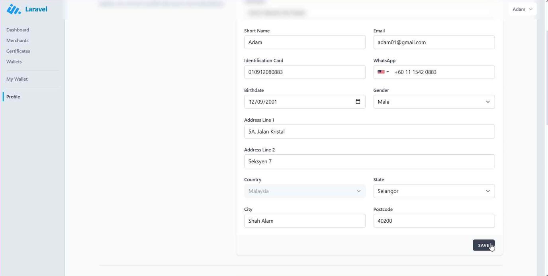Image resolution: width=548 pixels, height=276 pixels.
Task: Expand the Gender dropdown
Action: [434, 102]
